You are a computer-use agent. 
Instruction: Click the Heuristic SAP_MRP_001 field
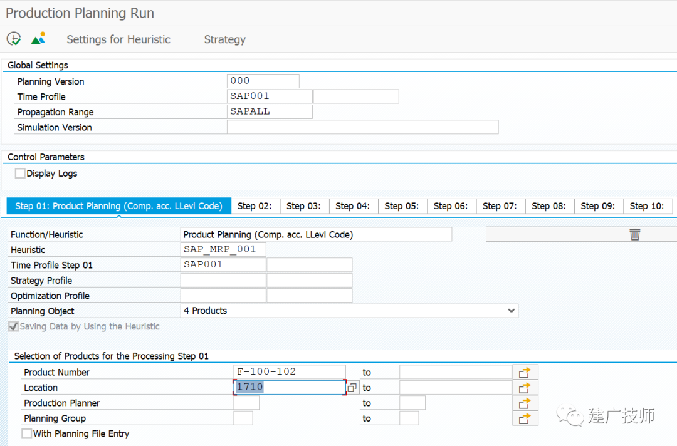tap(223, 249)
